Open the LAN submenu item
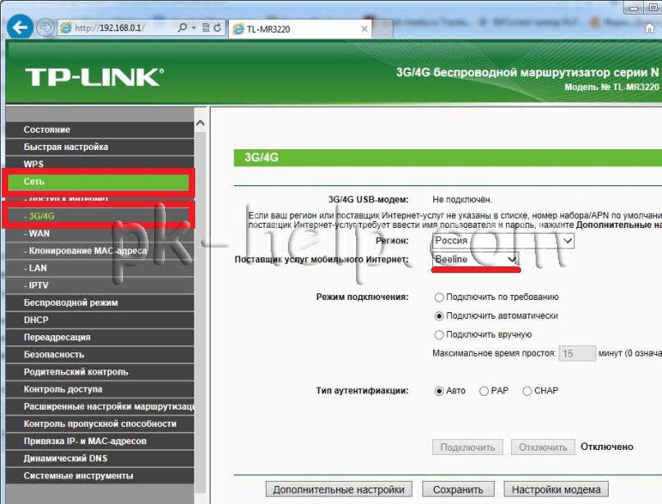 point(100,268)
